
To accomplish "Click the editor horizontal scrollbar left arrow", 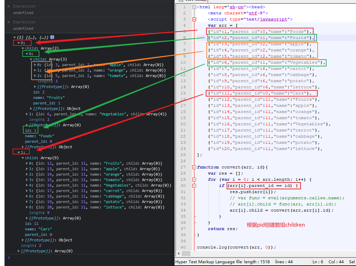I will coord(179,254).
